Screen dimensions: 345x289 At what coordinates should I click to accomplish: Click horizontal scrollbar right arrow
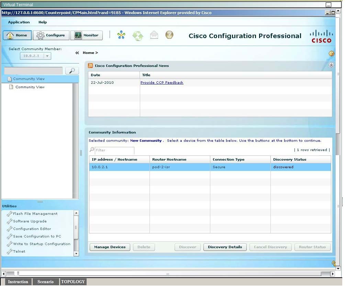(333, 274)
